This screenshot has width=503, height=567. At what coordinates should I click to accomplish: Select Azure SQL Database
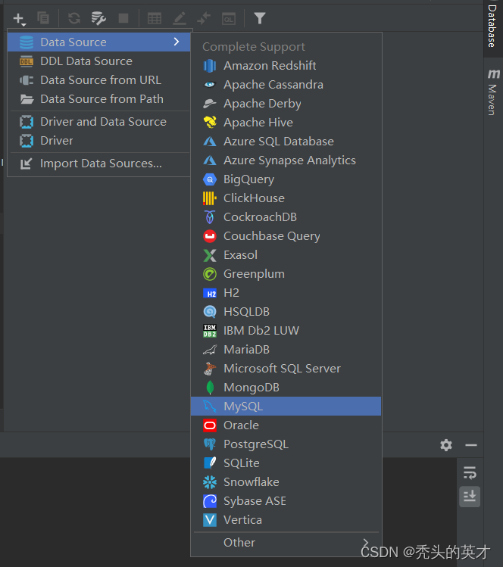[x=286, y=142]
